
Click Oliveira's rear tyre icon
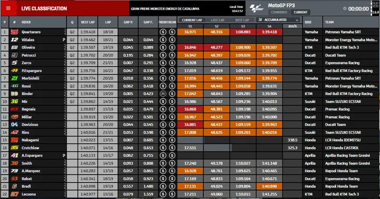[172, 48]
